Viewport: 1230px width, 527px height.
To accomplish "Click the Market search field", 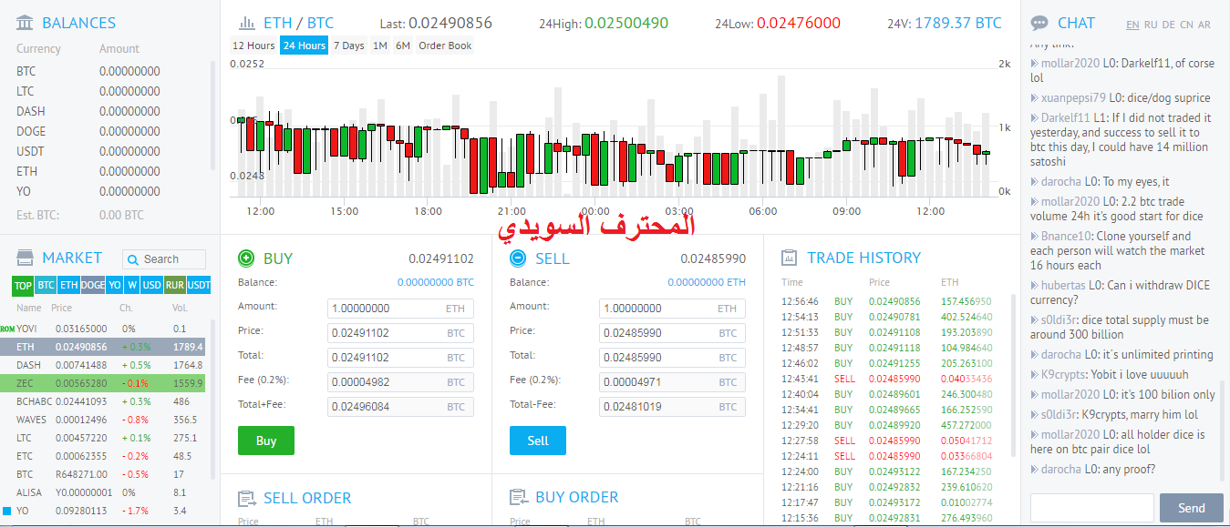I will (x=164, y=259).
